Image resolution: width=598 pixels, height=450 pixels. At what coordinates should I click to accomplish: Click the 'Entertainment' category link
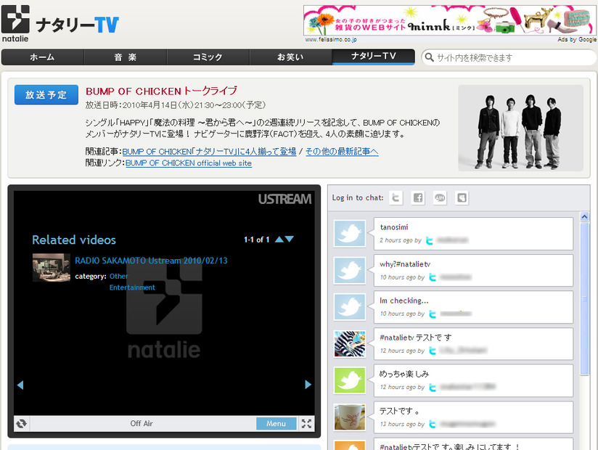pos(132,287)
